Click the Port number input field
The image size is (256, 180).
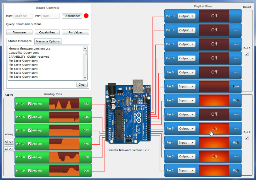(x=50, y=16)
